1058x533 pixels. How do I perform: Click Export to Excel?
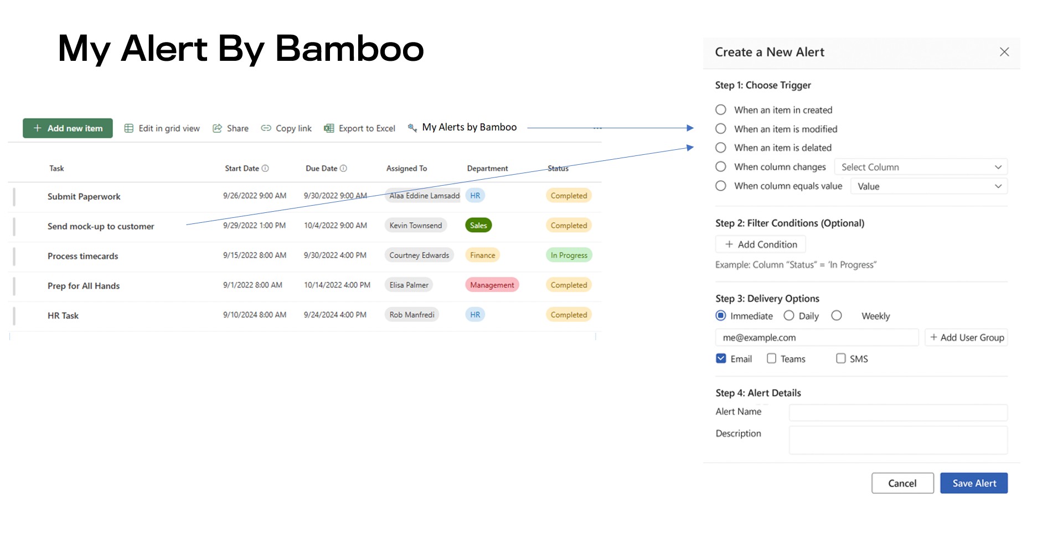click(x=360, y=128)
